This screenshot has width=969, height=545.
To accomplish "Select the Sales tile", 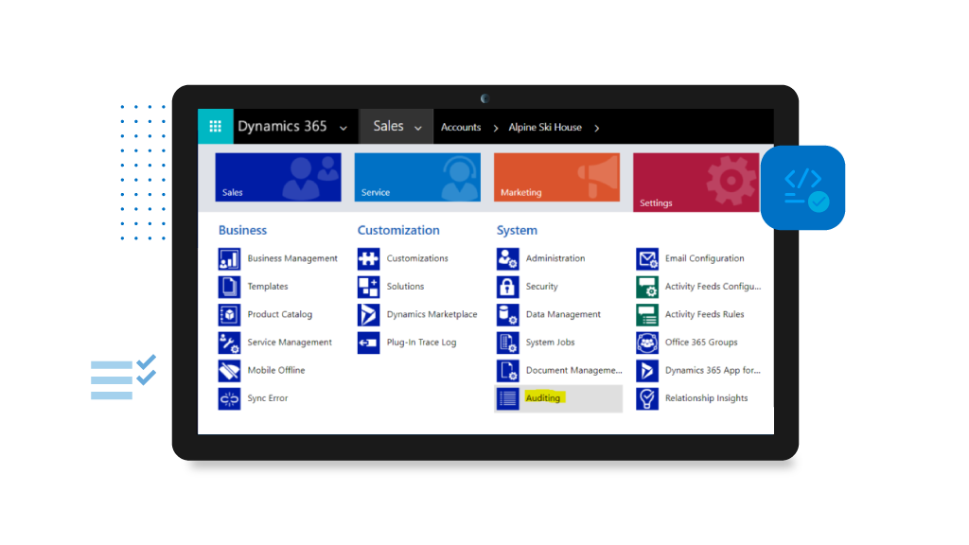I will [278, 177].
